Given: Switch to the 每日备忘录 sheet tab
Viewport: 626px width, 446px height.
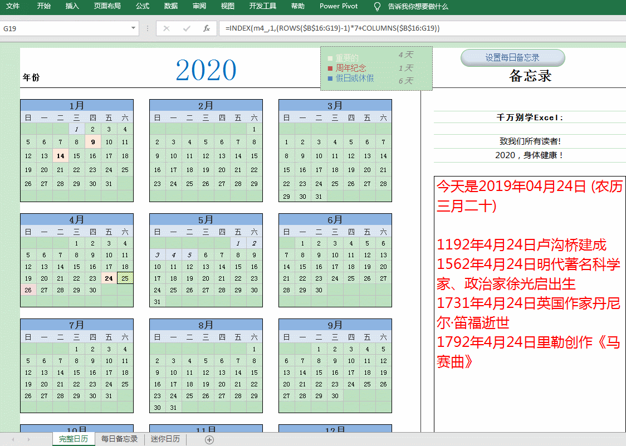Looking at the screenshot, I should [x=119, y=439].
